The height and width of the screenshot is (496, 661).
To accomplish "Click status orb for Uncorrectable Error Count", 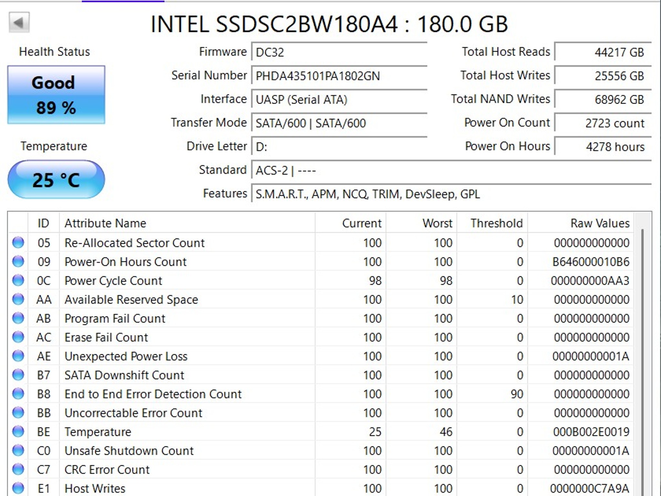I will coord(18,413).
